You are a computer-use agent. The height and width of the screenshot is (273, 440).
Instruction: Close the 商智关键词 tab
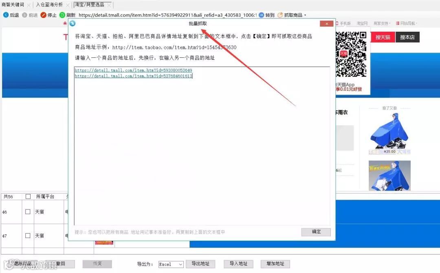(x=29, y=5)
